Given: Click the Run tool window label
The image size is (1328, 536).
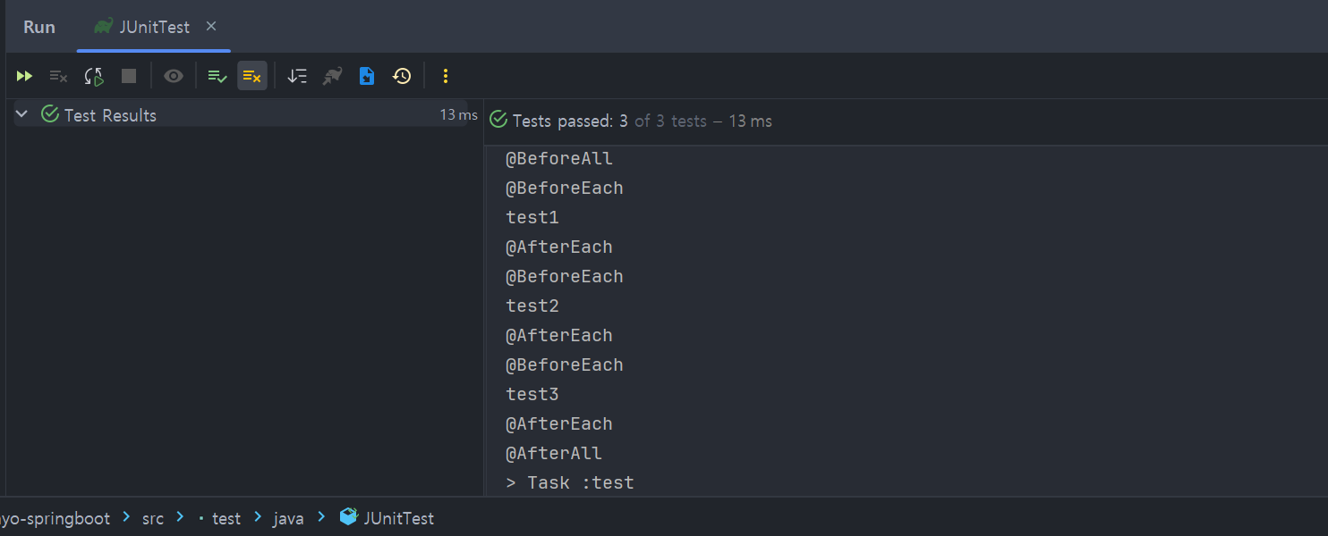Looking at the screenshot, I should click(39, 27).
